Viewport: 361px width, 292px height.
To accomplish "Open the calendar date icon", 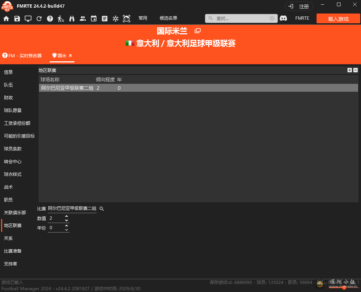I will 94,19.
